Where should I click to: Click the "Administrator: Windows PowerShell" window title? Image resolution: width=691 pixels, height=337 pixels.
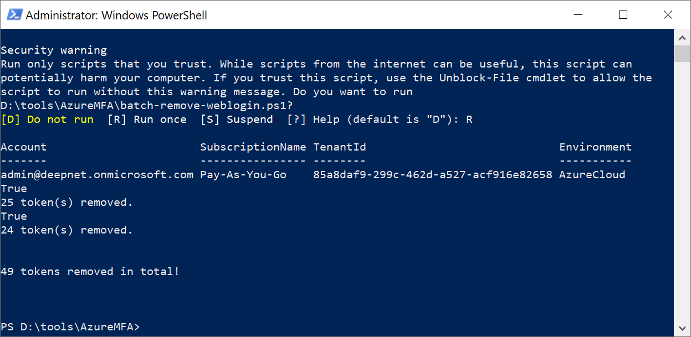[x=116, y=15]
